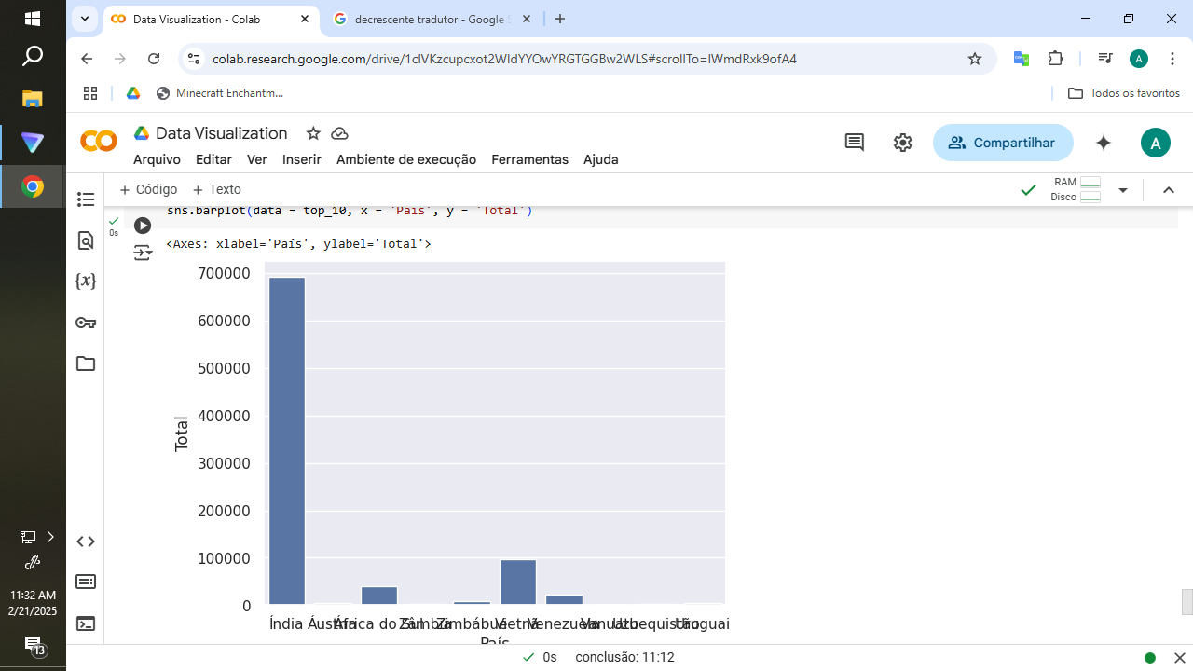The width and height of the screenshot is (1193, 671).
Task: Open the find and replace sidebar icon
Action: tap(86, 240)
